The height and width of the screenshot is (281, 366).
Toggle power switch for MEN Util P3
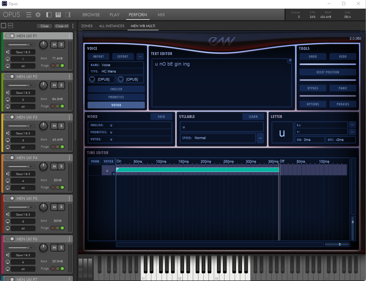tap(10, 117)
